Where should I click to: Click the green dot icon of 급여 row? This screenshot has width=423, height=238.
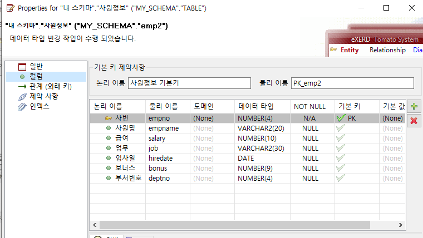coord(109,138)
